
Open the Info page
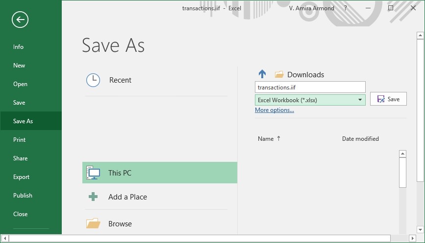coord(31,47)
